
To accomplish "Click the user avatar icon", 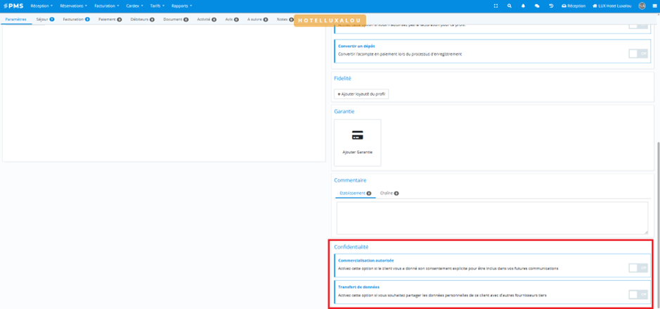I will (x=642, y=6).
